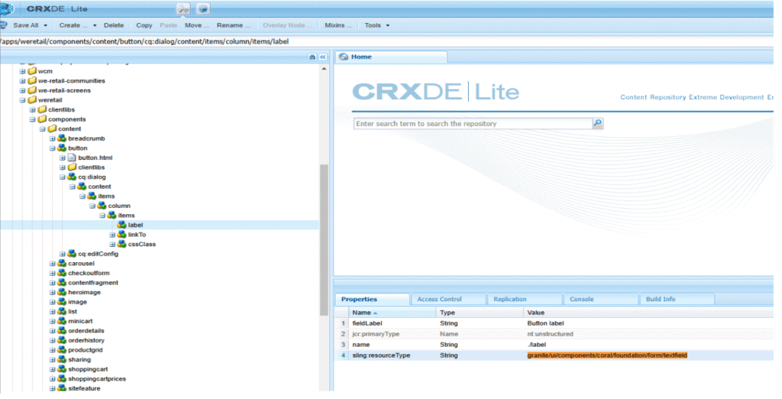Click the Home tab globe icon
Image resolution: width=782 pixels, height=399 pixels.
[x=343, y=57]
